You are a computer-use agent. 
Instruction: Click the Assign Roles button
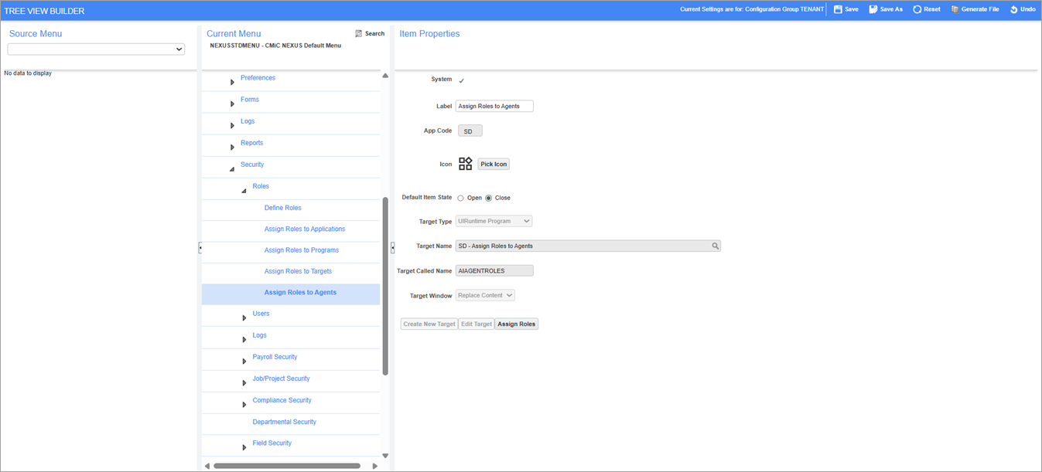coord(517,324)
